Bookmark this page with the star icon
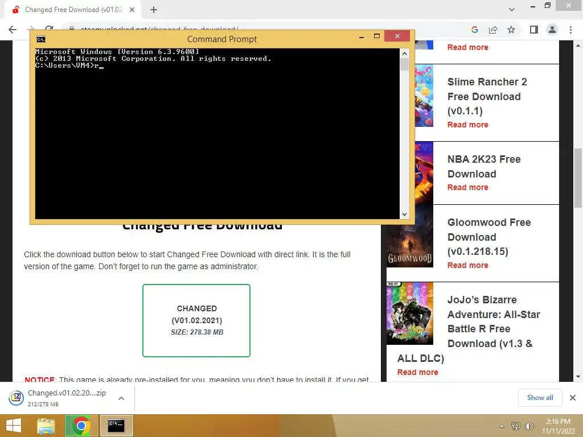583x437 pixels. pyautogui.click(x=511, y=30)
